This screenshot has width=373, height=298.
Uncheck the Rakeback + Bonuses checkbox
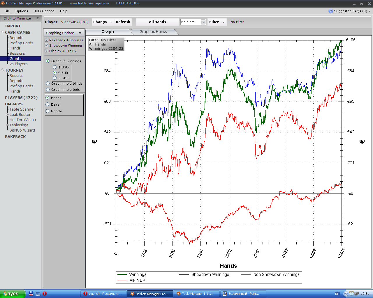click(47, 40)
